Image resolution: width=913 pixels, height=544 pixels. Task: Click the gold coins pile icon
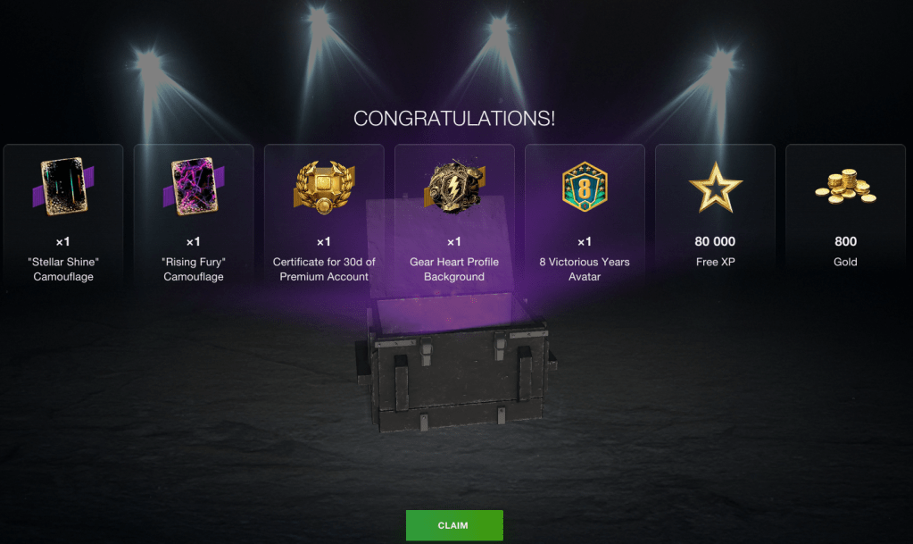pos(845,187)
